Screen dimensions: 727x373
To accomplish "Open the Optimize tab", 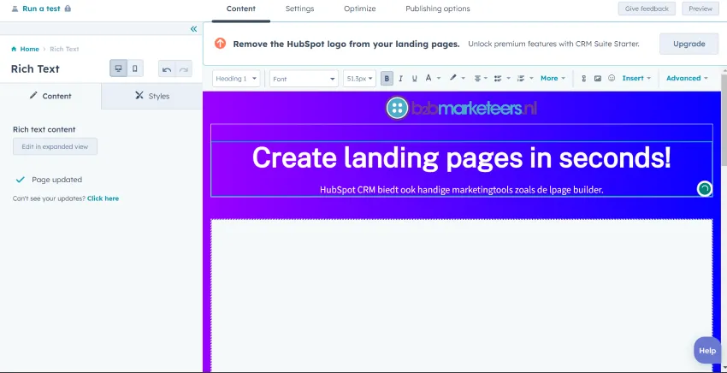I will coord(360,9).
